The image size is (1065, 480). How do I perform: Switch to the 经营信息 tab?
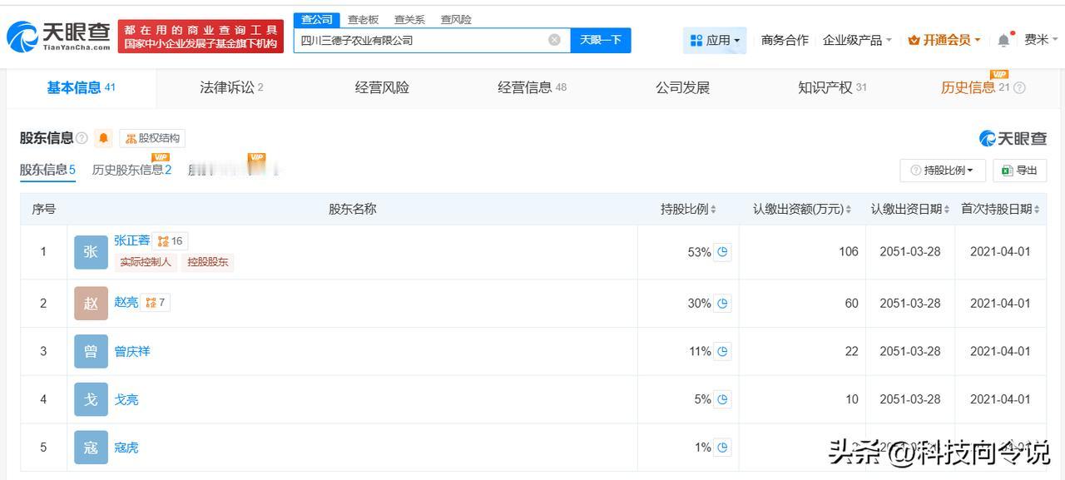pos(532,87)
